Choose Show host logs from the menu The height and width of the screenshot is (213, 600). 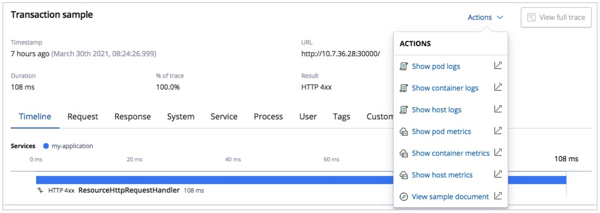pos(436,110)
